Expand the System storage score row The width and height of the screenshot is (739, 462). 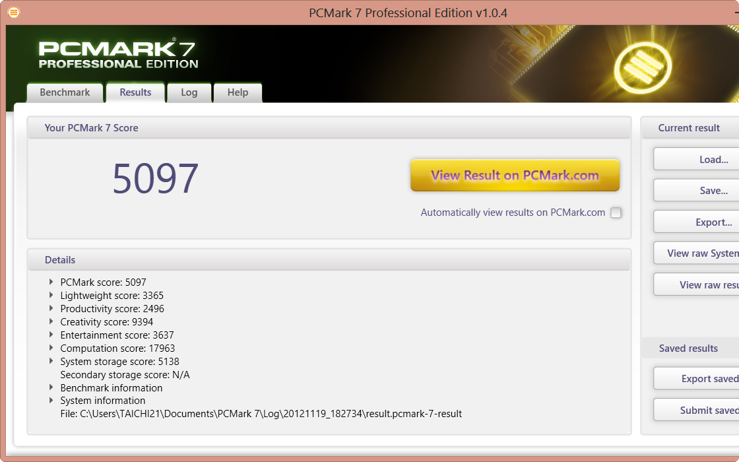click(x=51, y=361)
